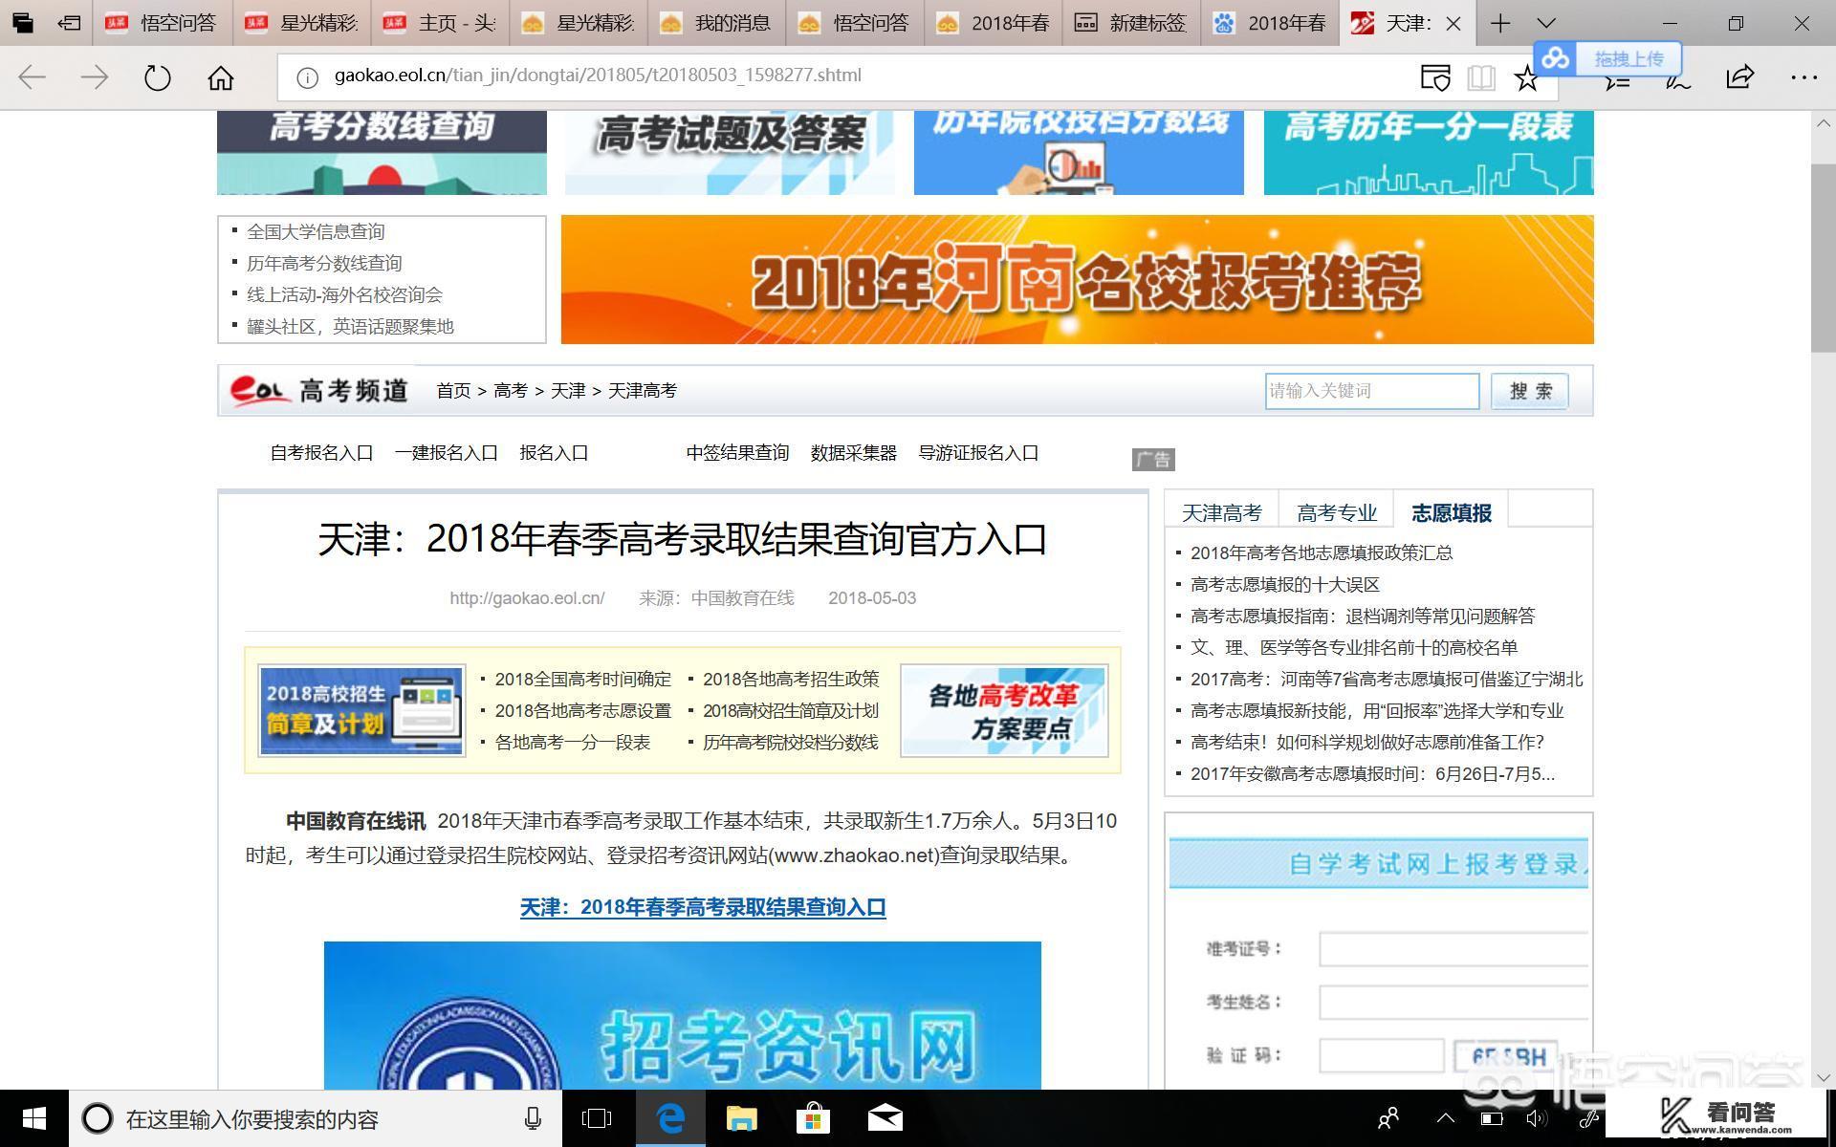Open Microsoft Store from the taskbar
The height and width of the screenshot is (1147, 1836).
813,1117
